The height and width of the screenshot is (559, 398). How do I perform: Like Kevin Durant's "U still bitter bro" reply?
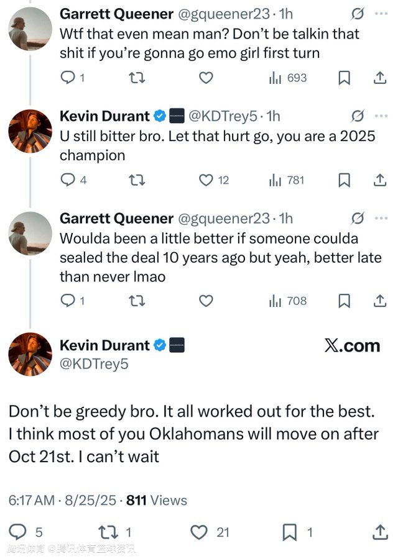coord(206,180)
